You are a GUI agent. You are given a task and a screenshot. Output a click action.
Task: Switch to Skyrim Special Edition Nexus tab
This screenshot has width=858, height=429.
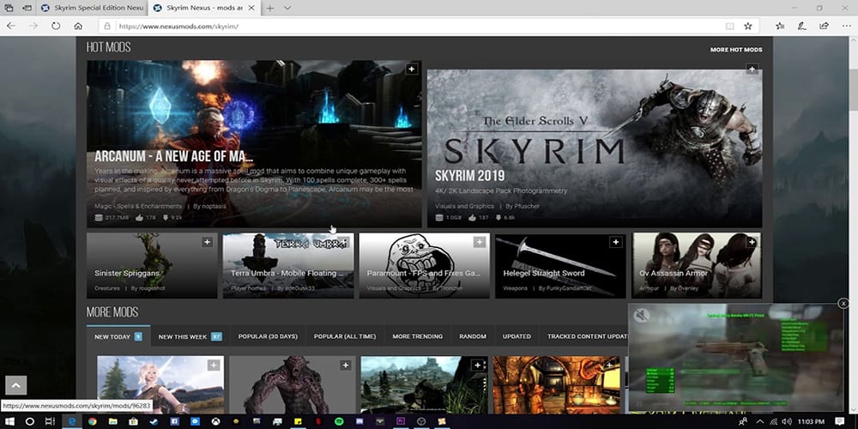(92, 9)
